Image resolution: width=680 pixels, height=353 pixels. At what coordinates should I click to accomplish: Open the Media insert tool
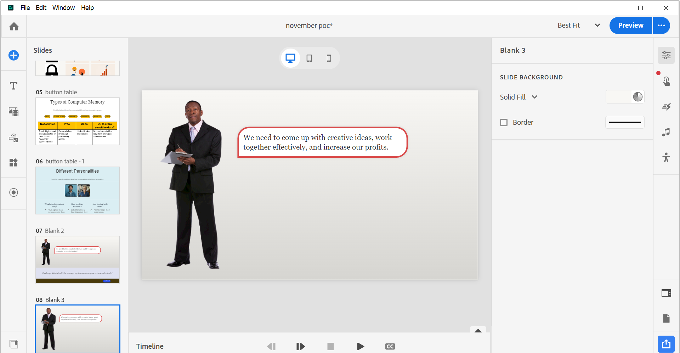tap(13, 112)
